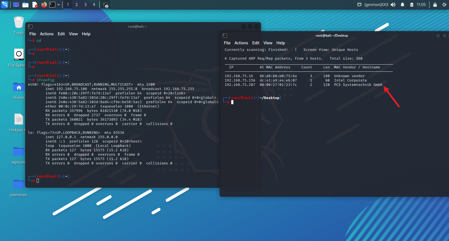Click the root@kali: ~/Desktop window title
449x241 pixels.
[332, 36]
